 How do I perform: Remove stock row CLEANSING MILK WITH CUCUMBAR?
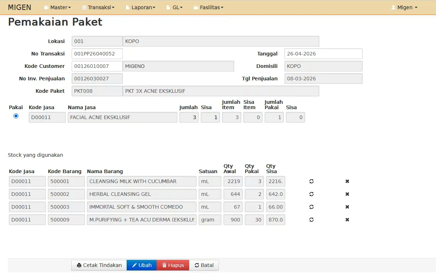click(x=347, y=181)
